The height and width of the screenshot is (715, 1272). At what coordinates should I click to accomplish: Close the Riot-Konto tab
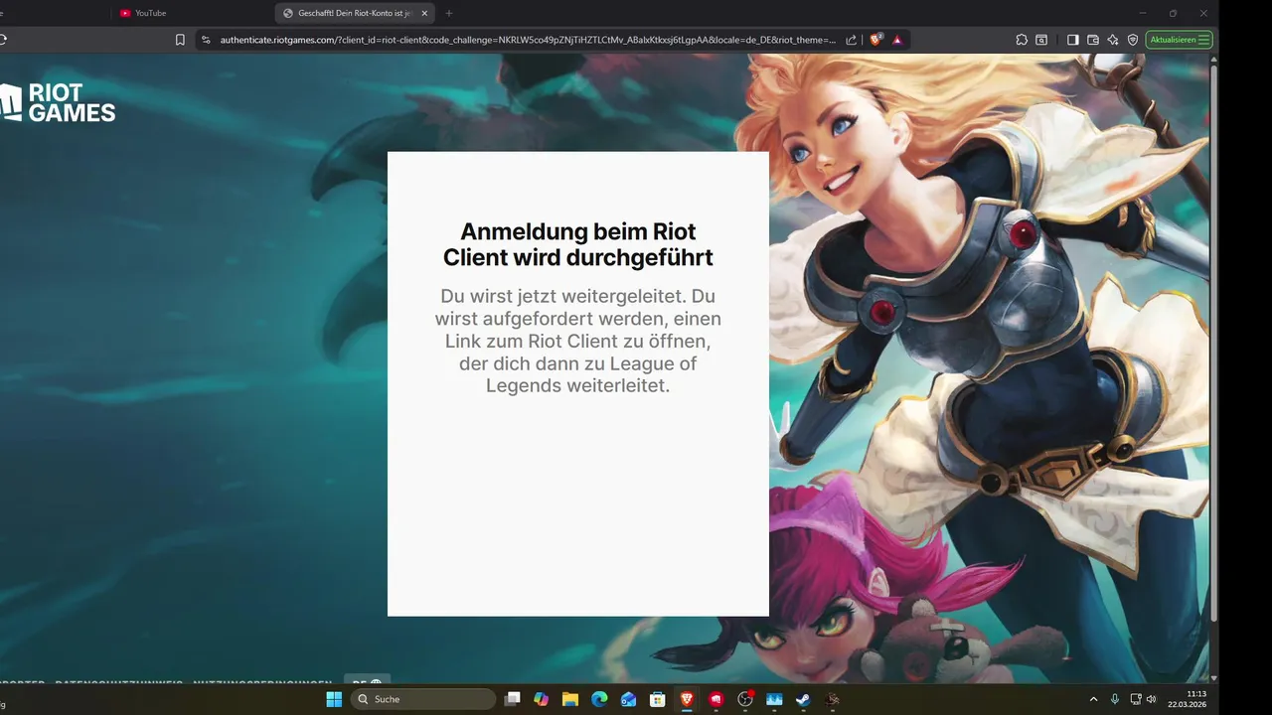coord(425,13)
